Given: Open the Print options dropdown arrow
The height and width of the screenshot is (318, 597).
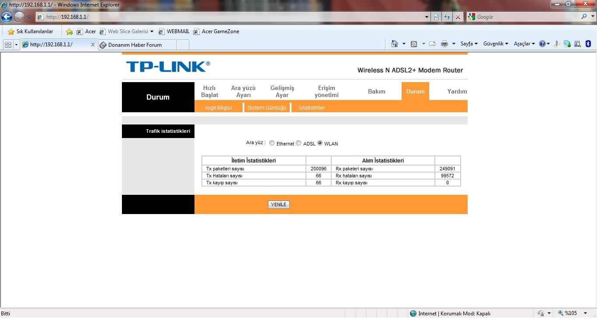Looking at the screenshot, I should point(454,44).
